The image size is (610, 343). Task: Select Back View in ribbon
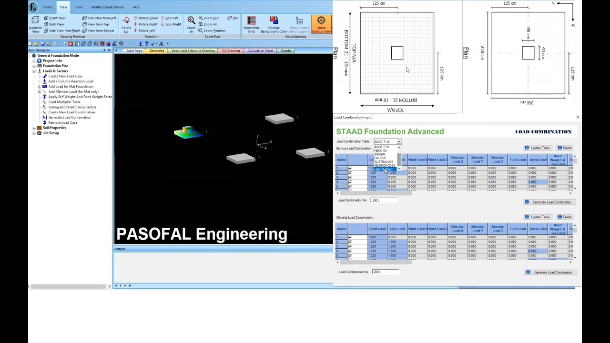click(53, 24)
